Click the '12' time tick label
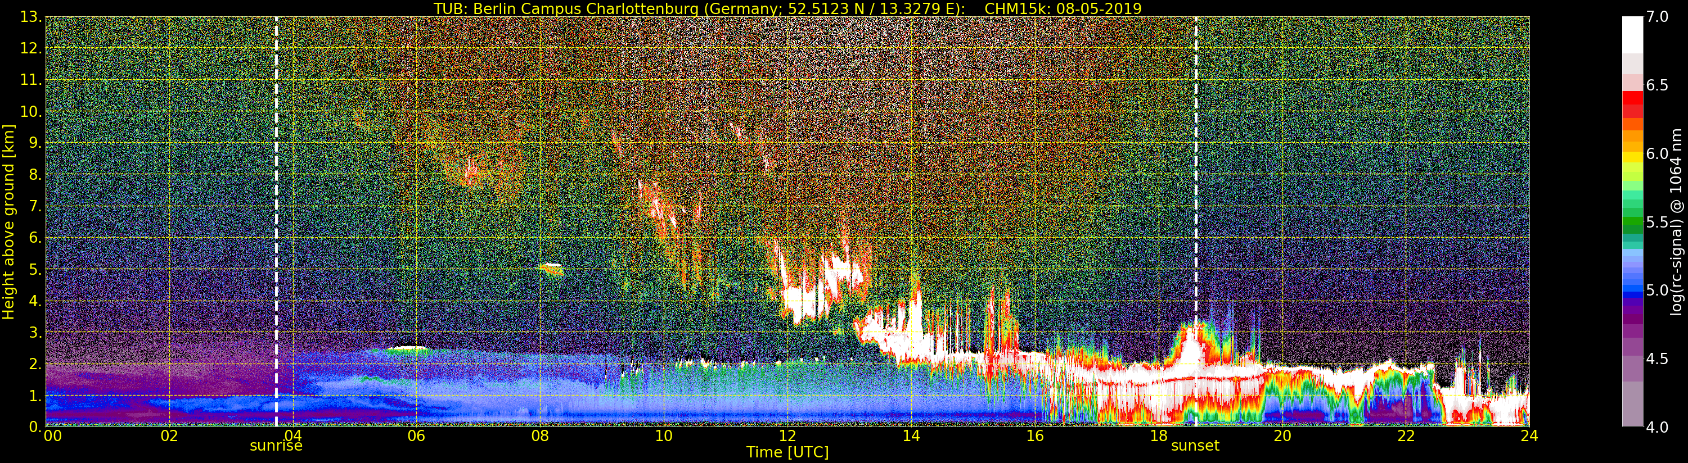Screen dimensions: 1688x463 pos(787,436)
